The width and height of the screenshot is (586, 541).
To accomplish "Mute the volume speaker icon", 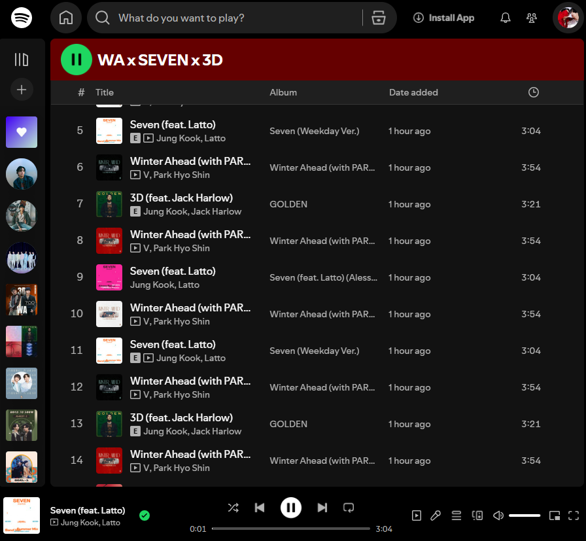I will coord(498,515).
